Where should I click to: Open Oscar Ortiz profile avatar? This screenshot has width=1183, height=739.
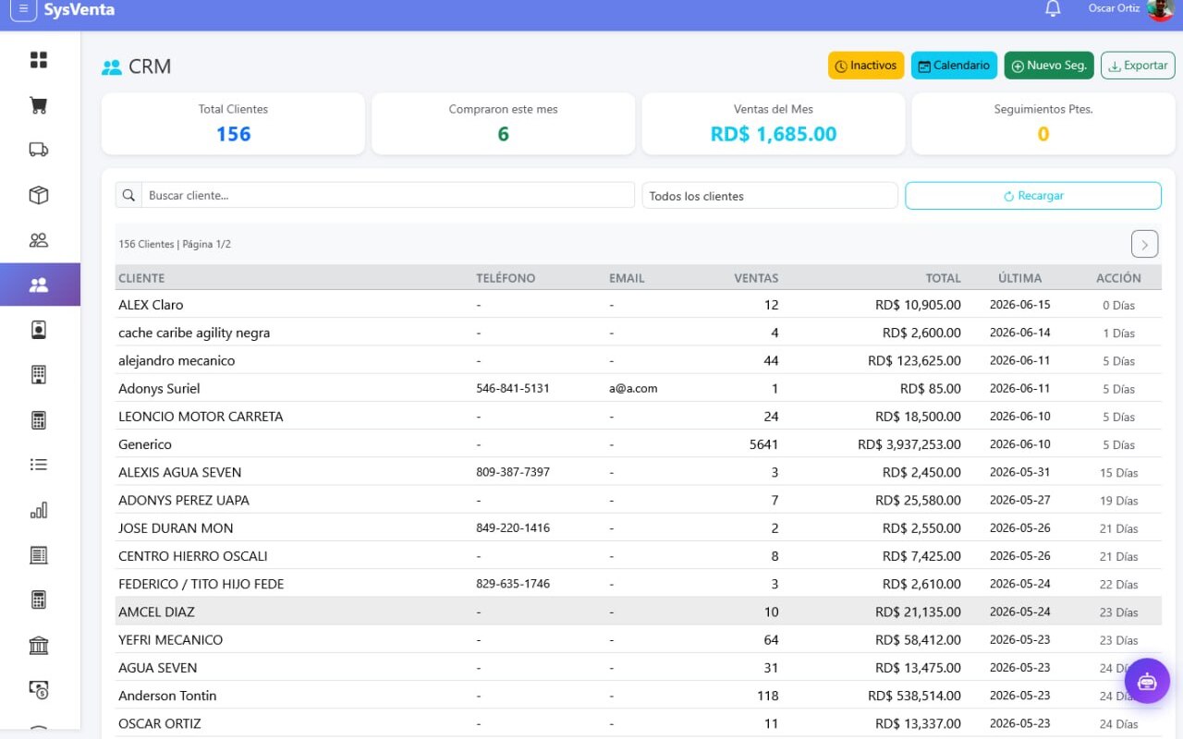[1161, 9]
